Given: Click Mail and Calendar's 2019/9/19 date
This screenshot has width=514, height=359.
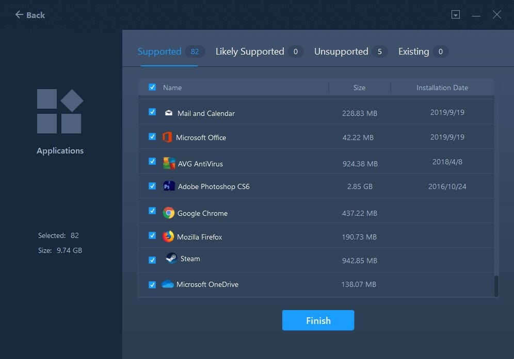Looking at the screenshot, I should coord(447,112).
